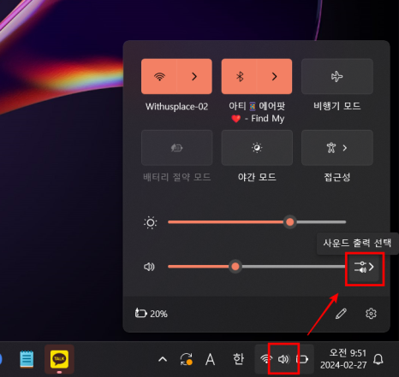Open notifications via bell icon

378,359
